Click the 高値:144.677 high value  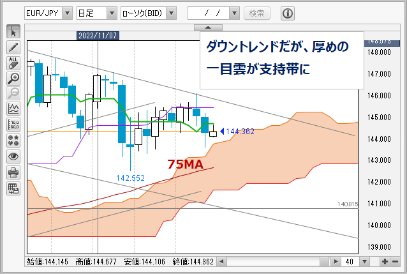point(96,261)
